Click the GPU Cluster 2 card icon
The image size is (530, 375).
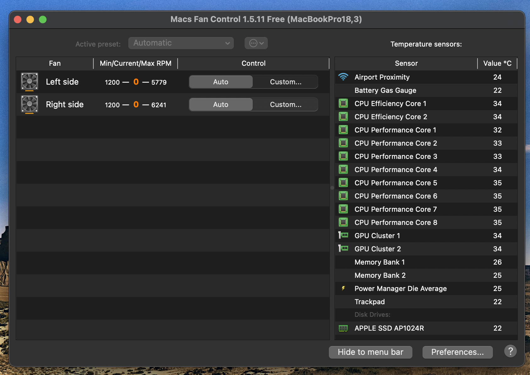(x=343, y=249)
